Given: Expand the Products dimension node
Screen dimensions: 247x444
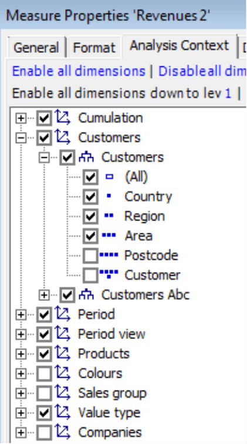Looking at the screenshot, I should coord(21,354).
